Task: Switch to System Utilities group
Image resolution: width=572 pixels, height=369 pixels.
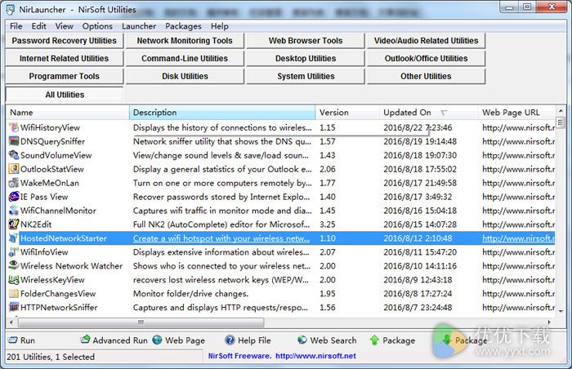Action: click(x=306, y=76)
